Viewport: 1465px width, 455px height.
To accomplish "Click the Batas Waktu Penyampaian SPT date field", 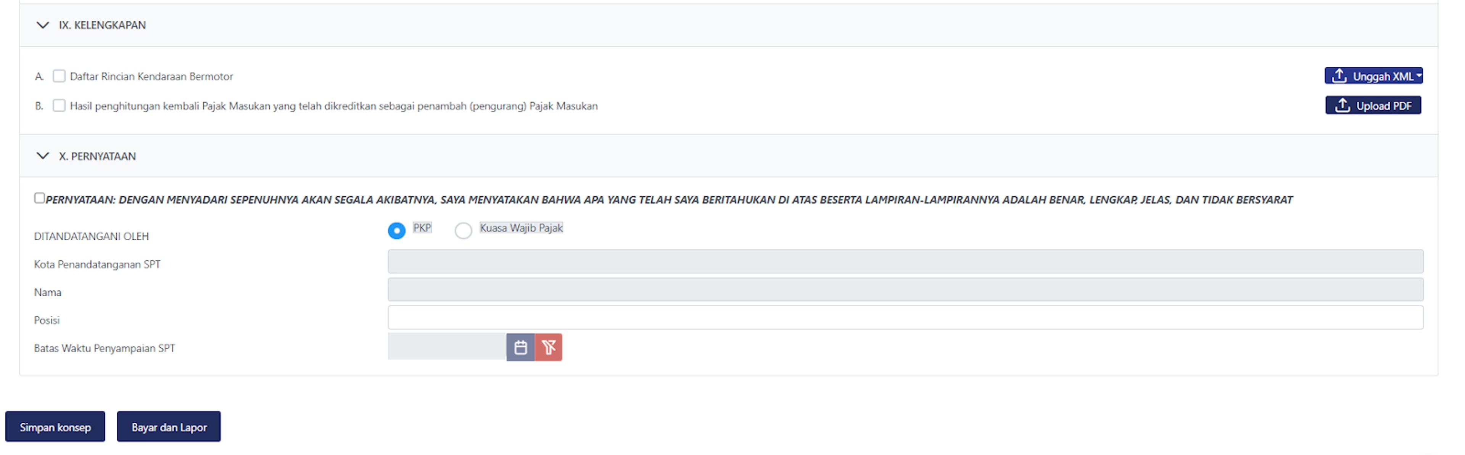I will 447,347.
